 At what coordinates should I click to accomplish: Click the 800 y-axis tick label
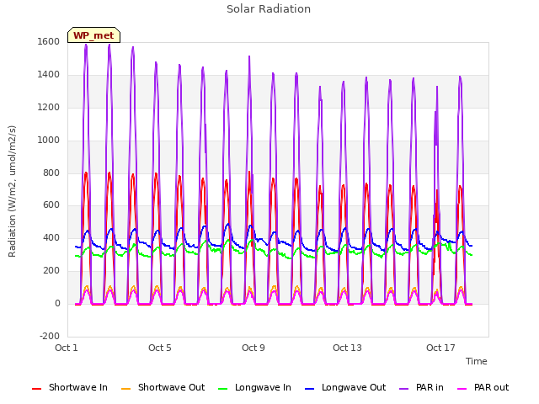pyautogui.click(x=51, y=173)
